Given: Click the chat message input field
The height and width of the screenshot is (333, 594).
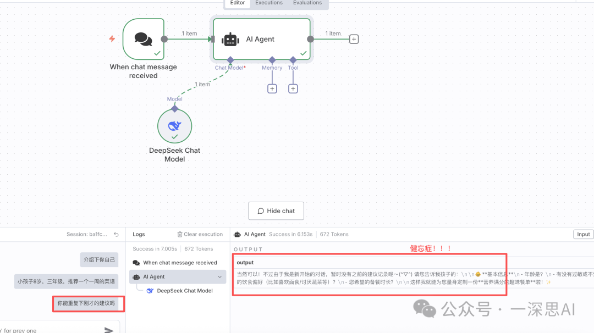Looking at the screenshot, I should pyautogui.click(x=50, y=330).
